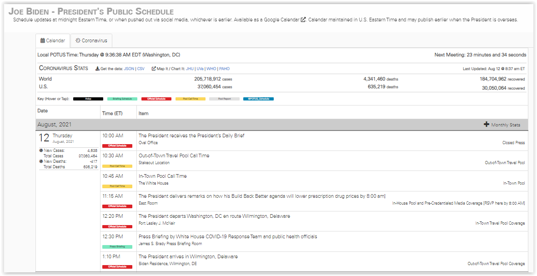Click the Date column header

click(42, 110)
